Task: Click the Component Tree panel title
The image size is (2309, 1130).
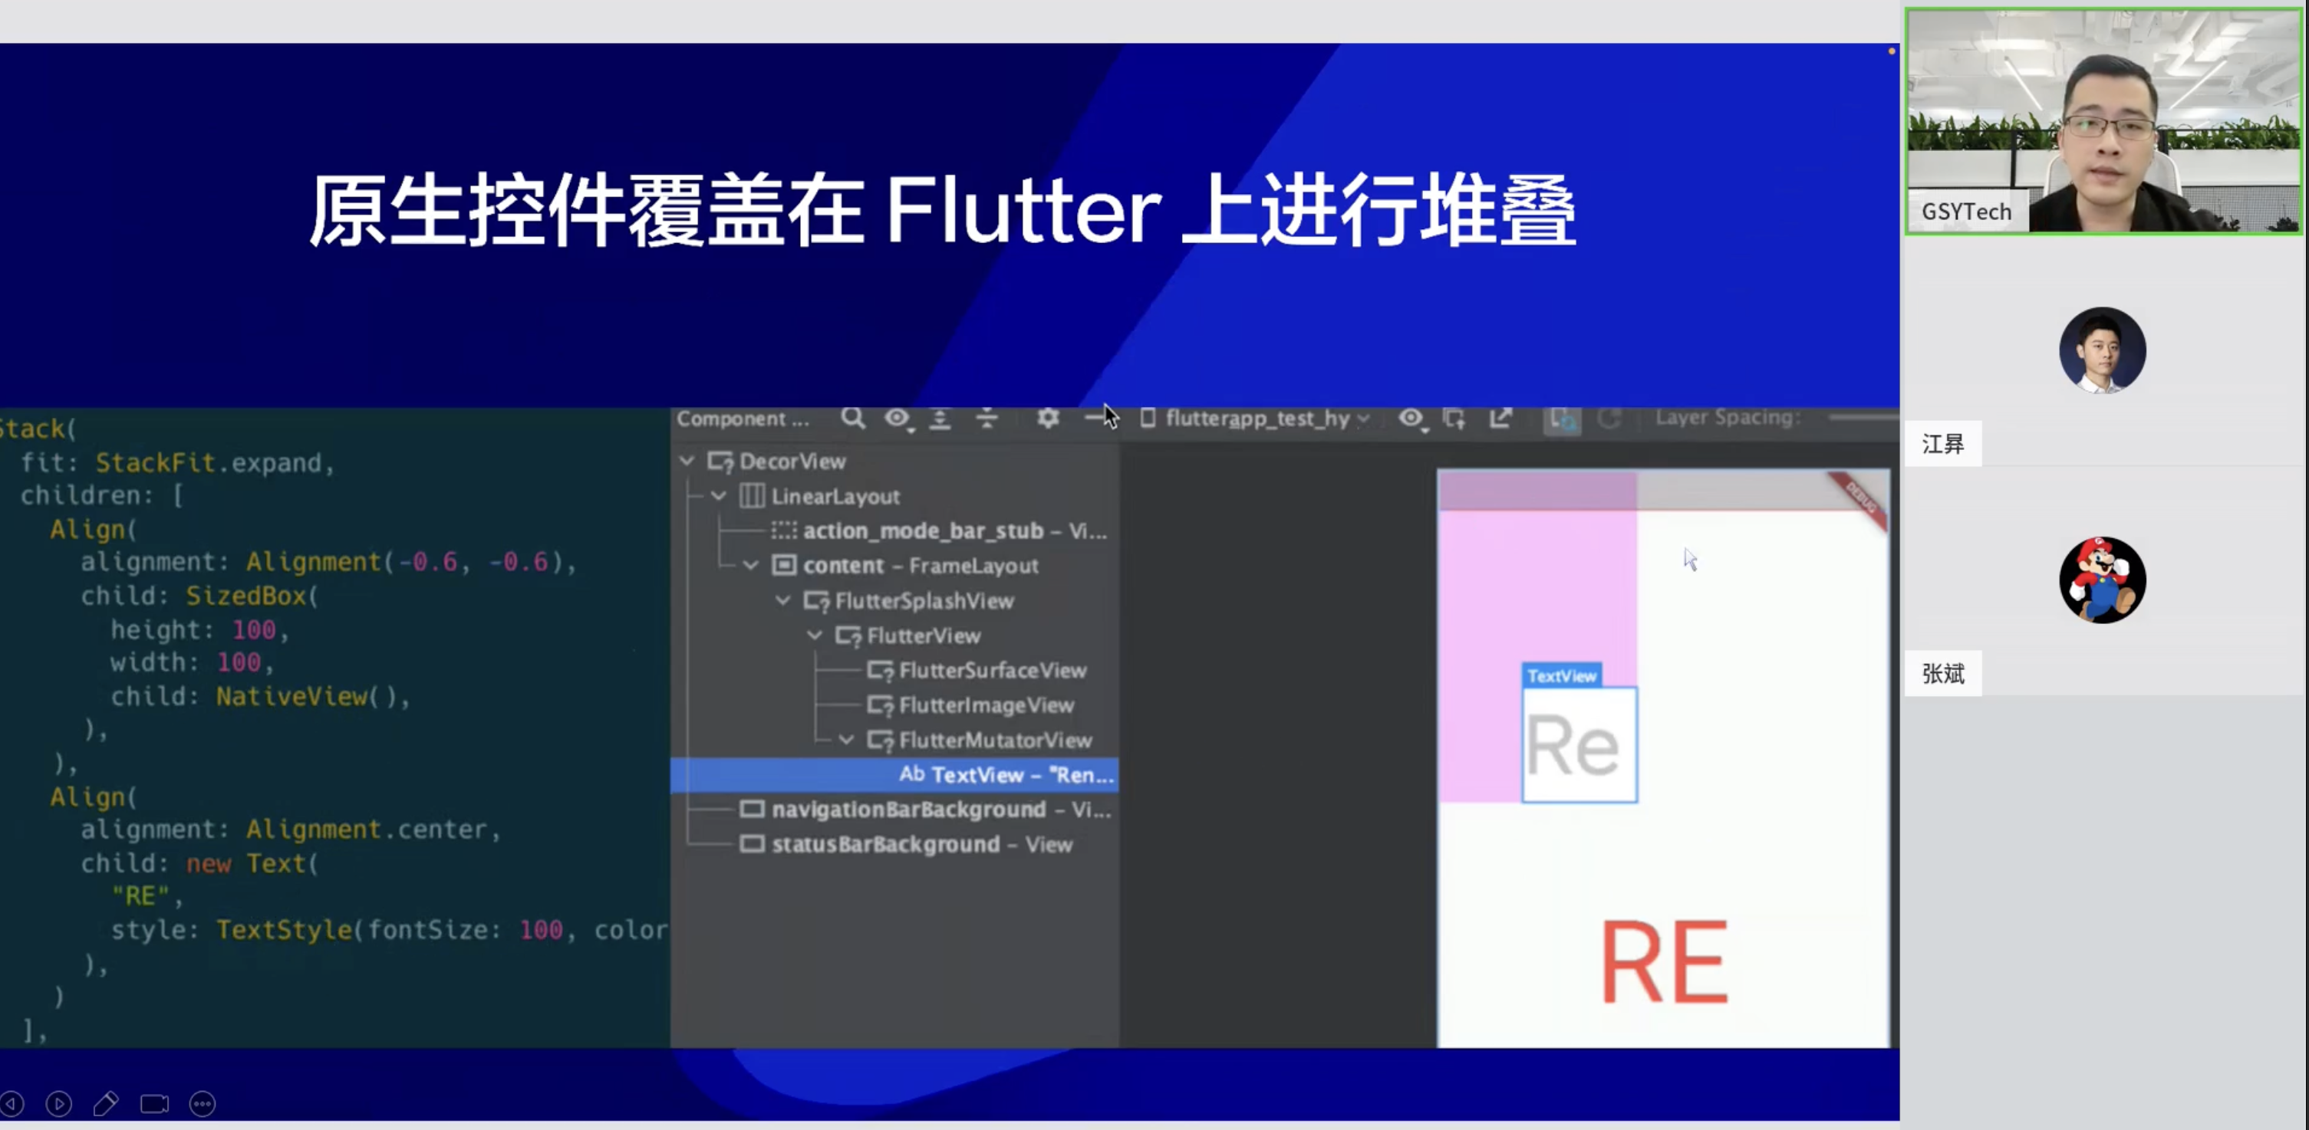Action: (x=743, y=419)
